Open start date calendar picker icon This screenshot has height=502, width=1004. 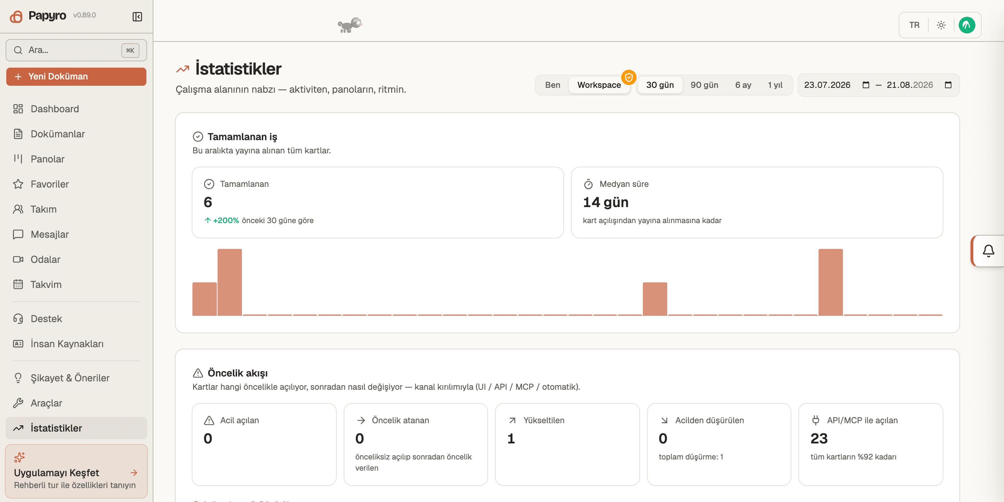tap(866, 85)
